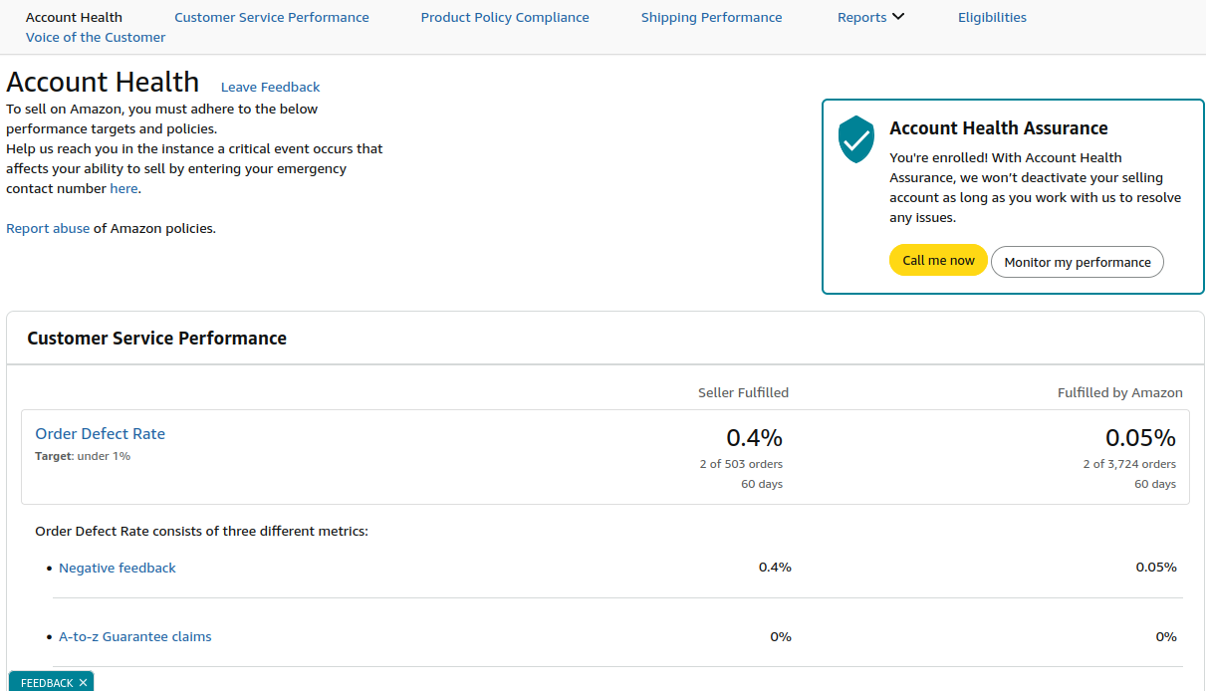
Task: Click Negative feedback Seller Fulfilled 0.4% value
Action: [x=775, y=567]
